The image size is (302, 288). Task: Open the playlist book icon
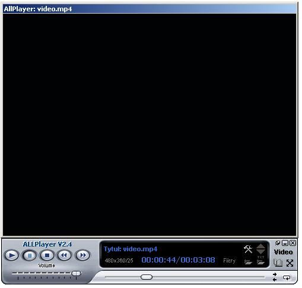tap(278, 263)
